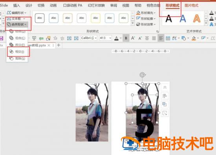
Task: Apply the black A WordArt style
Action: pyautogui.click(x=168, y=18)
